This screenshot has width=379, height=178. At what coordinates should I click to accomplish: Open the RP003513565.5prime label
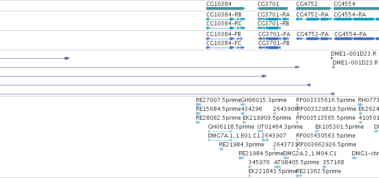[326, 118]
